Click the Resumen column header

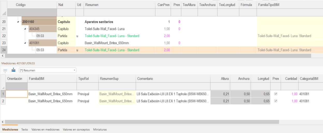(119, 5)
